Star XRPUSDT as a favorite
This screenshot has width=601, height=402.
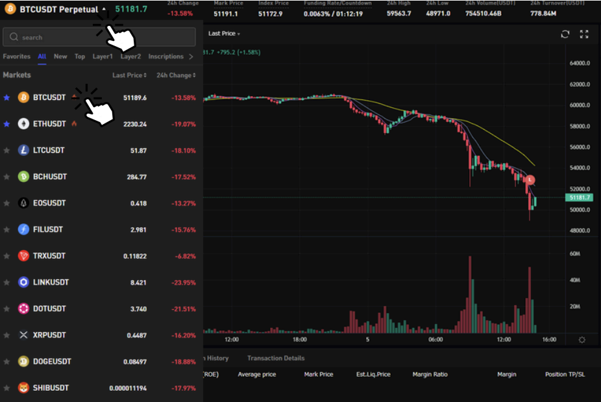(x=6, y=335)
